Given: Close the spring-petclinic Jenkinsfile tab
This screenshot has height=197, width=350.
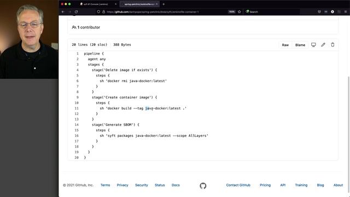Looking at the screenshot, I should [x=157, y=4].
